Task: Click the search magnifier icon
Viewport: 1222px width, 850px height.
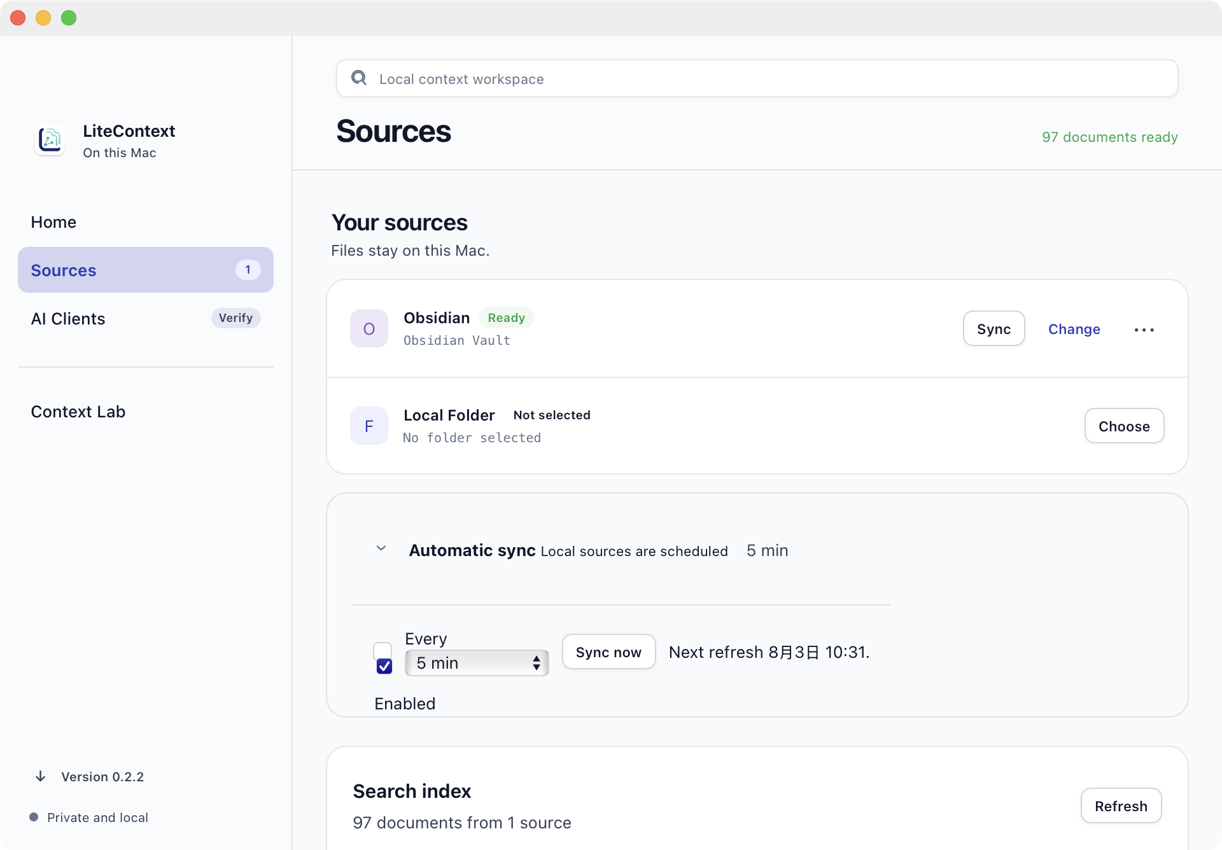Action: [x=359, y=78]
